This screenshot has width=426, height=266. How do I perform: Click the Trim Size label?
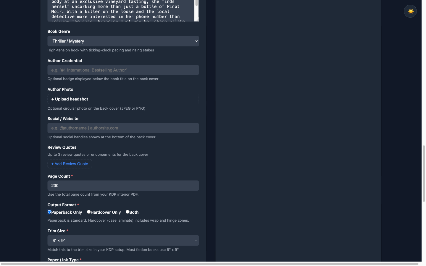[56, 231]
